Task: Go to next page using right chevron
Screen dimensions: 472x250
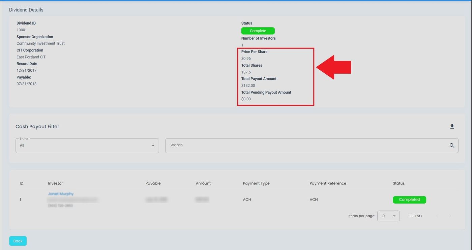Action: (x=450, y=216)
